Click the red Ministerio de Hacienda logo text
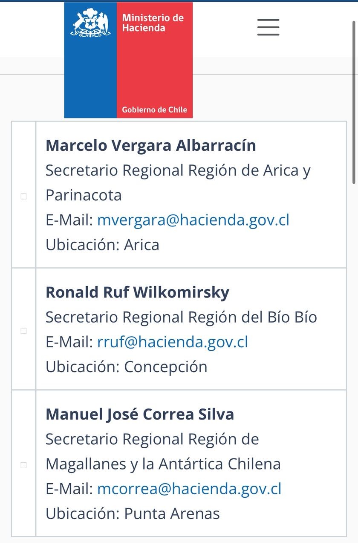The height and width of the screenshot is (543, 358). click(153, 23)
